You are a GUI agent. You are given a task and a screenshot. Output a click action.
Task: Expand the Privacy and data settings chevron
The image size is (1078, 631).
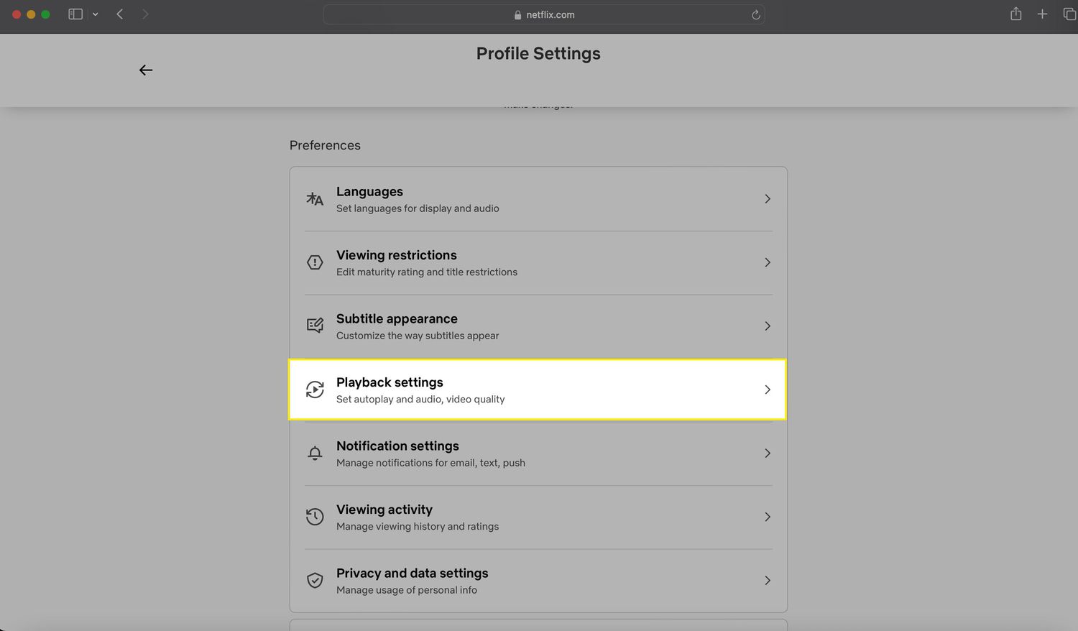point(767,580)
